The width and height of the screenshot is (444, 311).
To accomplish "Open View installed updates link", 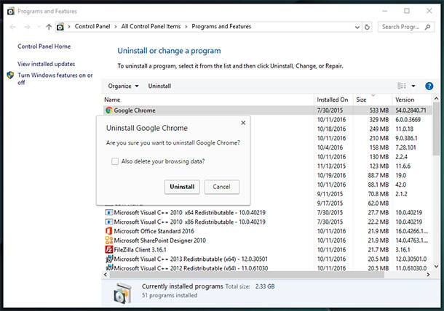I will (x=46, y=64).
